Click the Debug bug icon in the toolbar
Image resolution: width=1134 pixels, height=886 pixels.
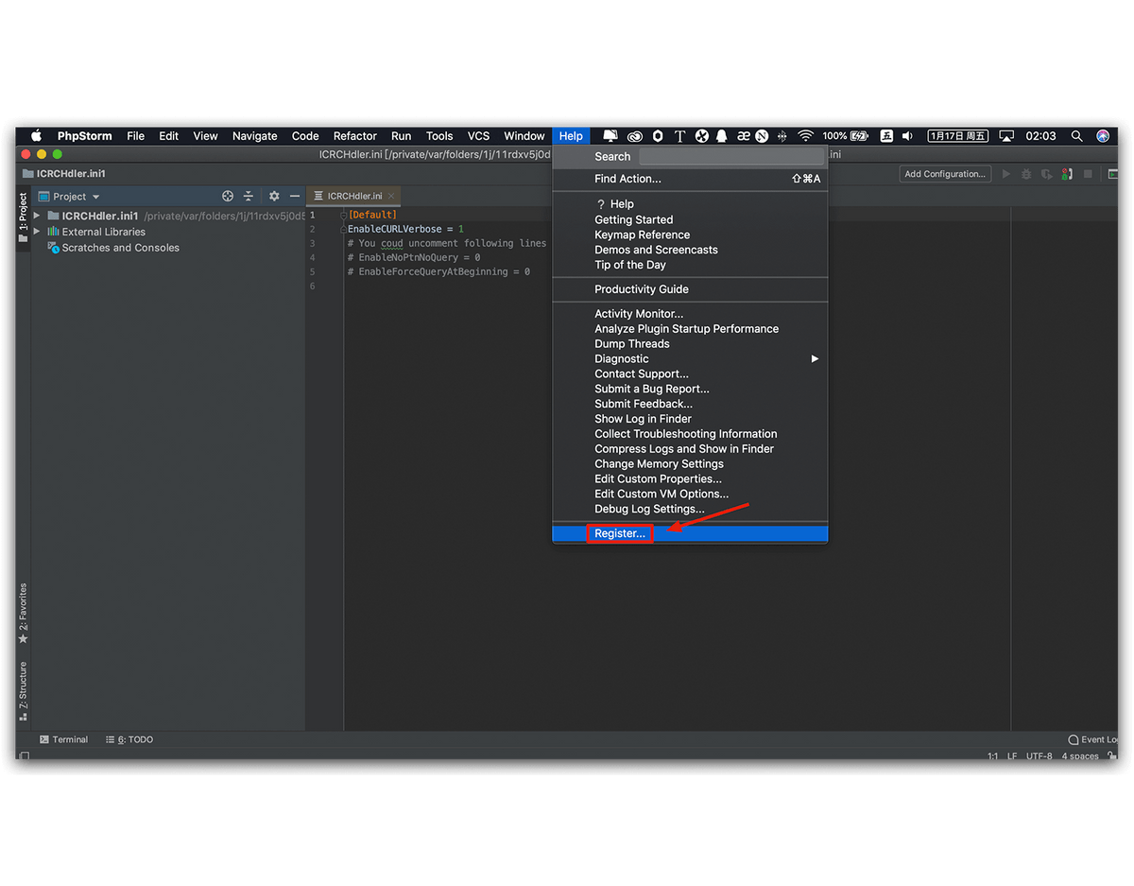coord(1026,174)
